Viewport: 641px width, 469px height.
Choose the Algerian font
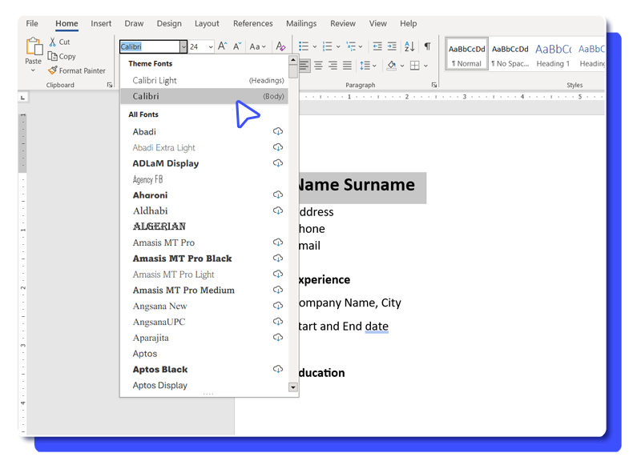[205, 226]
